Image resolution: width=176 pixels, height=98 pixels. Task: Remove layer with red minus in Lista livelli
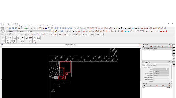(163, 86)
